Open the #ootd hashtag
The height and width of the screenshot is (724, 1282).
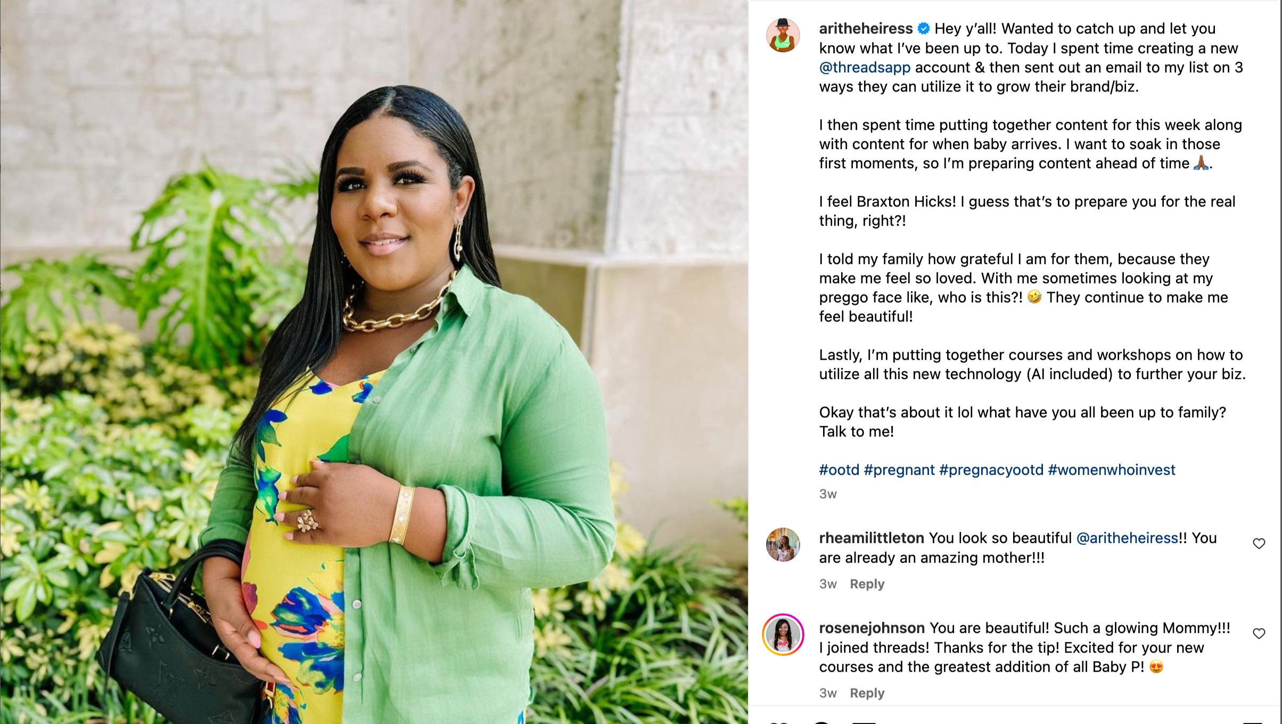pos(839,470)
